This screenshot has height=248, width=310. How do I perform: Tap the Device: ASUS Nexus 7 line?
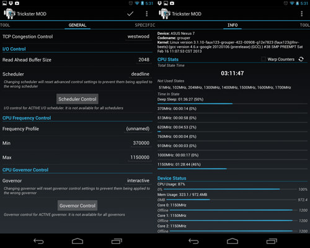(176, 33)
